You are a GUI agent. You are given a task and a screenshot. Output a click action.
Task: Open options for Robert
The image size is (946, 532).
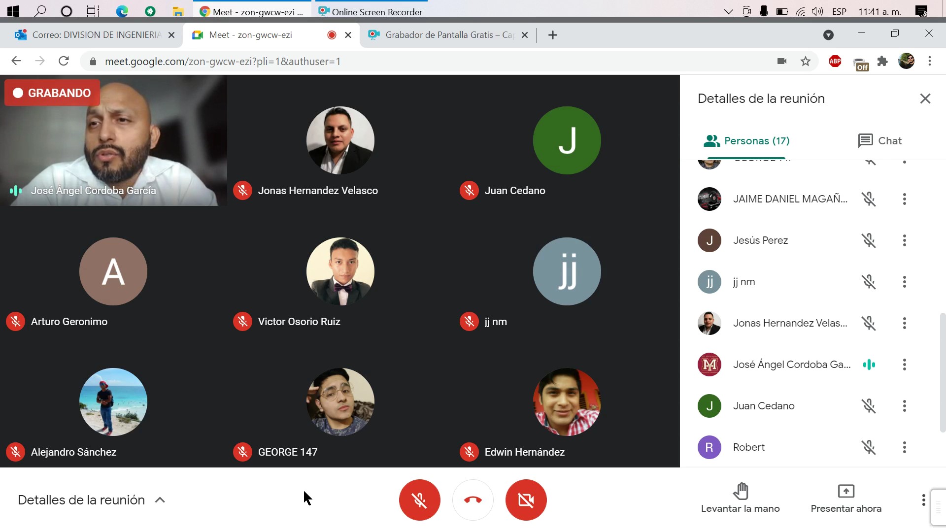point(904,447)
